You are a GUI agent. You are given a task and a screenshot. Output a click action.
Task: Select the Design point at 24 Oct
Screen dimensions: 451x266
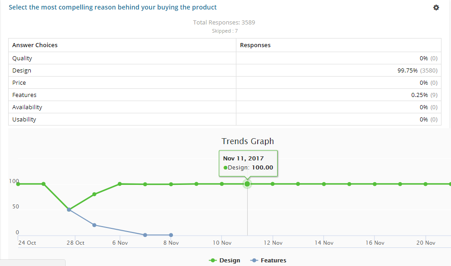pyautogui.click(x=18, y=184)
